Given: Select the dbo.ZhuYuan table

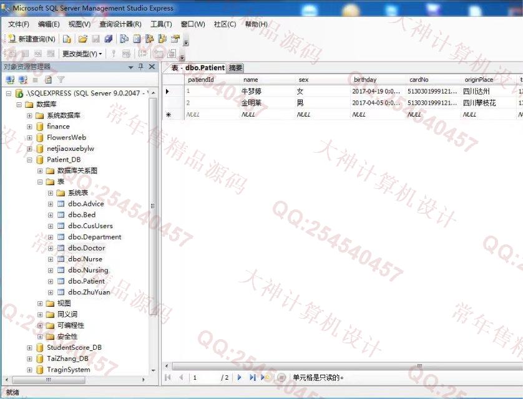Looking at the screenshot, I should point(89,292).
